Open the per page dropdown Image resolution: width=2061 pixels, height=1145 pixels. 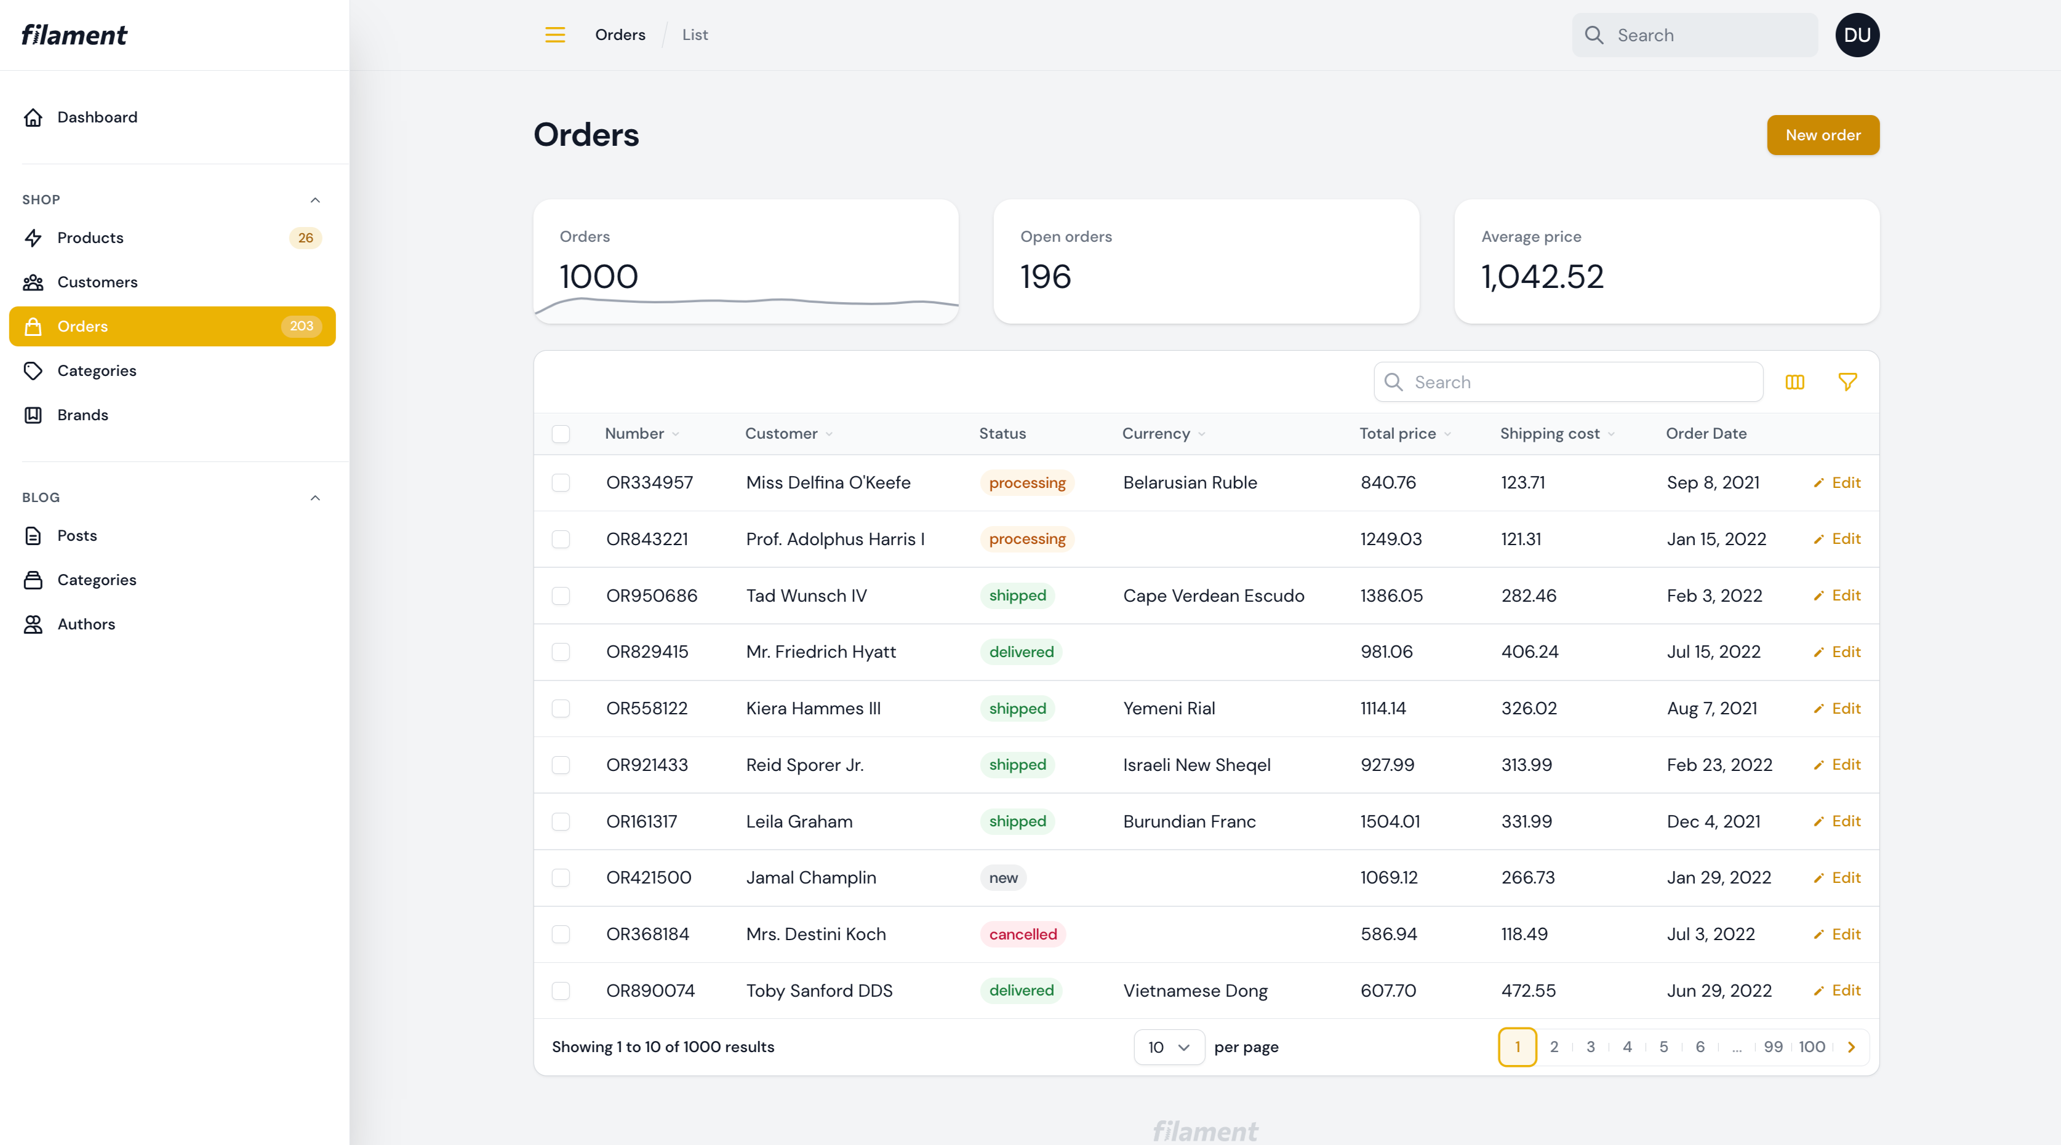coord(1169,1047)
